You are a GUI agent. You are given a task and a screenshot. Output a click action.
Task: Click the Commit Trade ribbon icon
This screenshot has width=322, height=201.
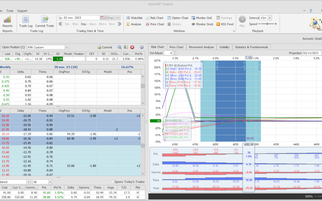pyautogui.click(x=44, y=21)
